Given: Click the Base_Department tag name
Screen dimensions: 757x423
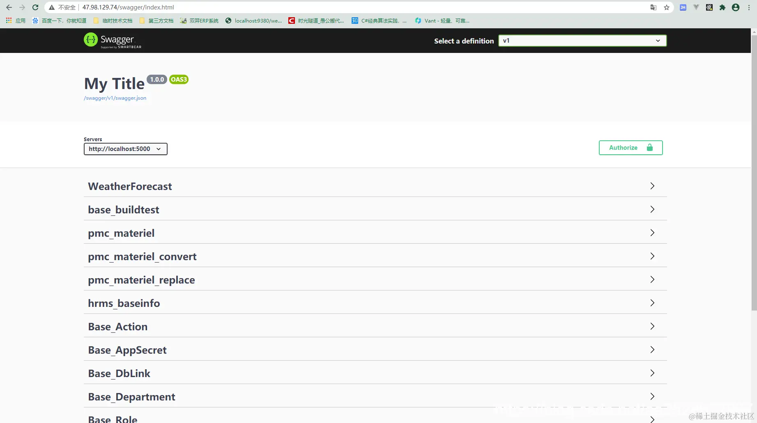Looking at the screenshot, I should 131,397.
